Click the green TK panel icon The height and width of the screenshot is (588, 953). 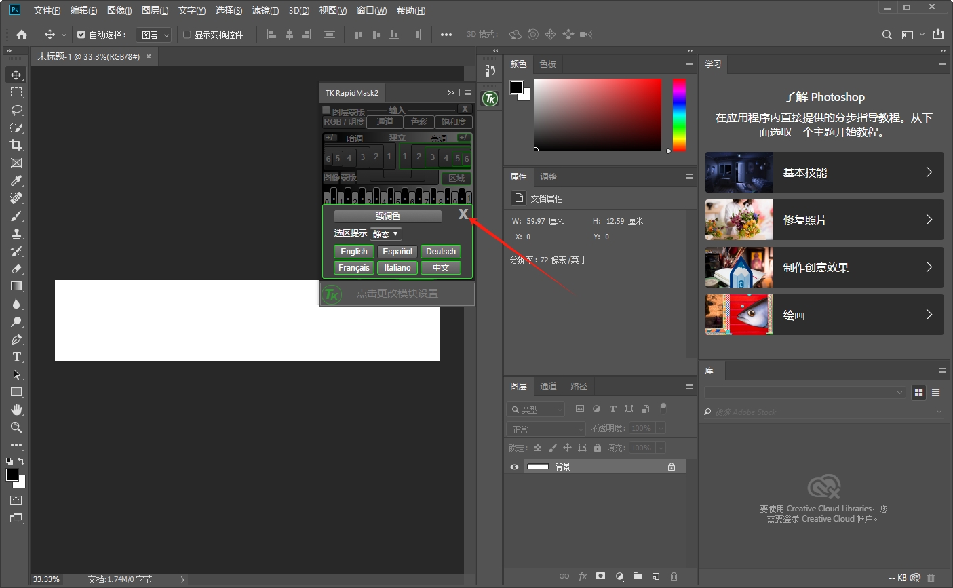[490, 99]
